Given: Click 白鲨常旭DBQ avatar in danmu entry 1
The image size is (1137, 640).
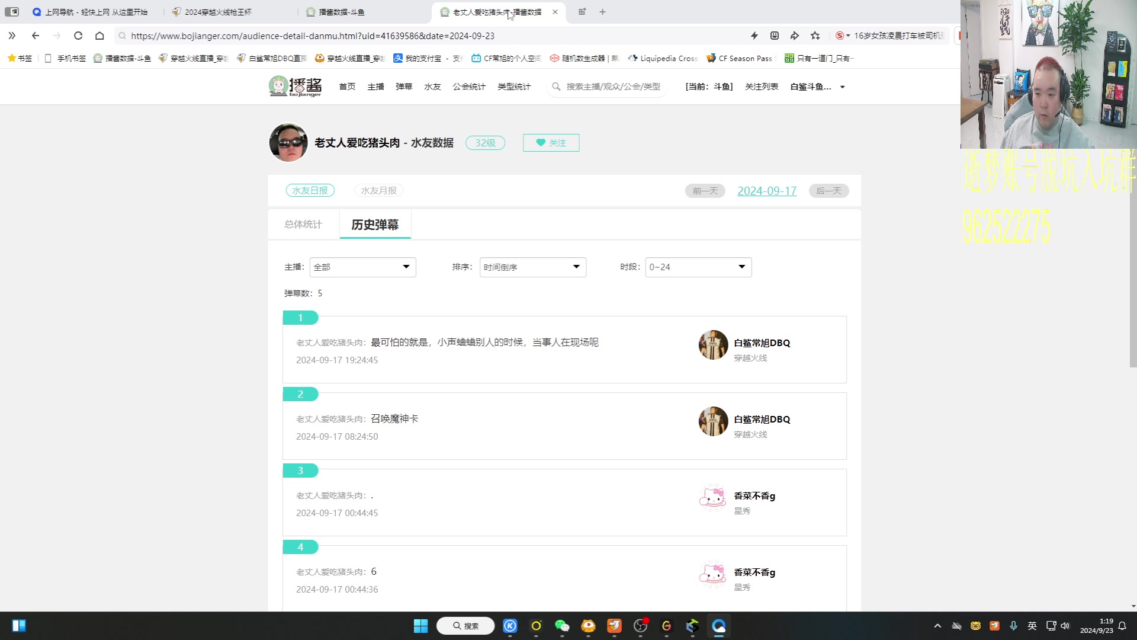Looking at the screenshot, I should 713,345.
